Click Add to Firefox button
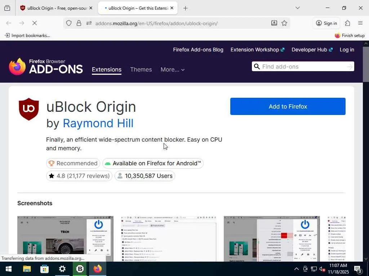Screen dimensions: 369x276 (288, 106)
